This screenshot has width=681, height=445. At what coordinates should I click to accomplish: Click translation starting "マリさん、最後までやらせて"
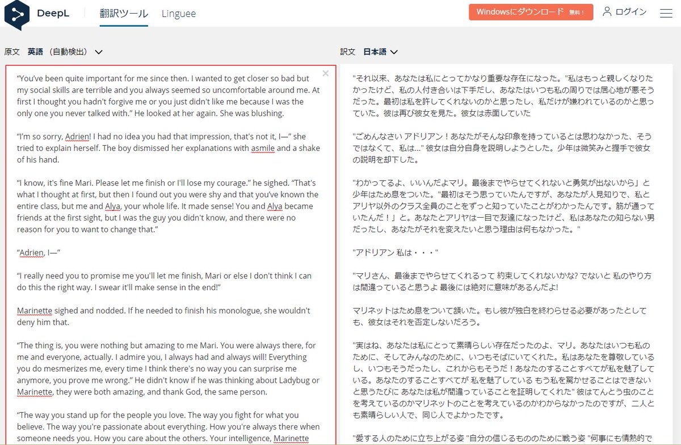point(502,282)
